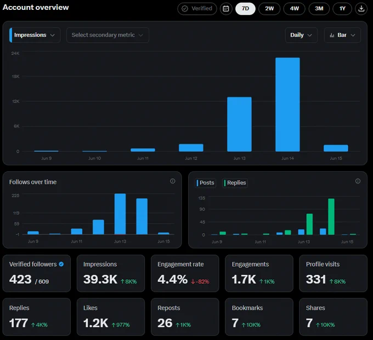Click the Account overview heading
The width and height of the screenshot is (373, 340).
click(36, 7)
